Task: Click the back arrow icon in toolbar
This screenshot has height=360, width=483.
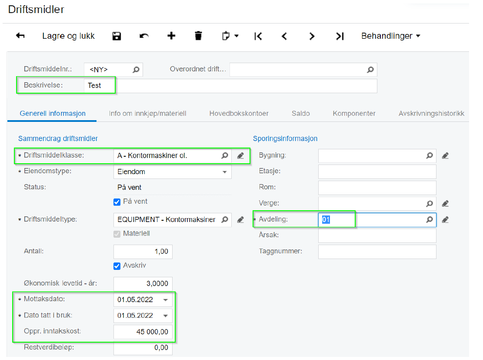Action: coord(20,36)
